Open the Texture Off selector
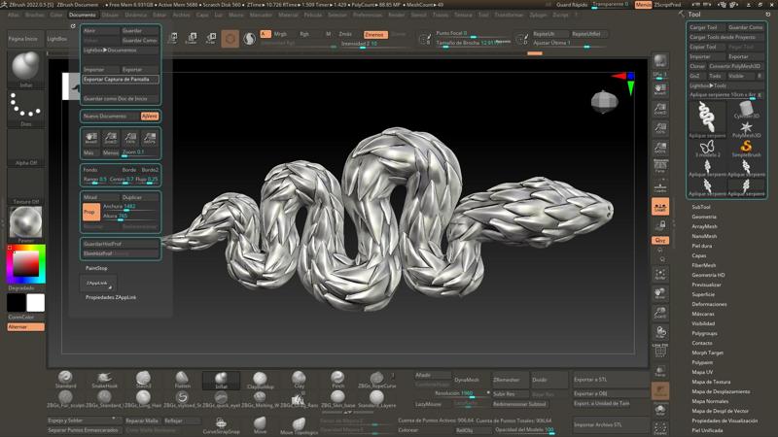The height and width of the screenshot is (437, 778). [26, 186]
